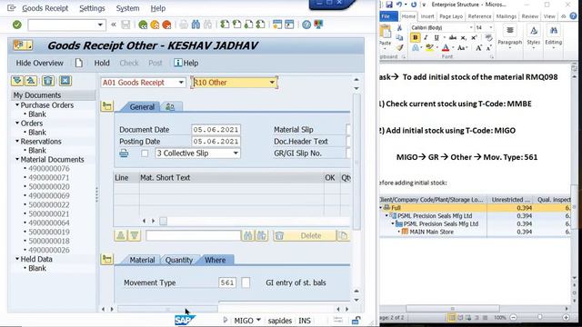Click the SAP Help question mark icon

(x=306, y=25)
